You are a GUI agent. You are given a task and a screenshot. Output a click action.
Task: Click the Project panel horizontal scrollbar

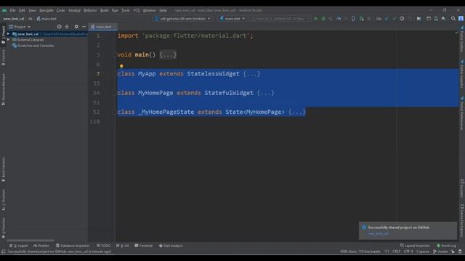[31, 240]
